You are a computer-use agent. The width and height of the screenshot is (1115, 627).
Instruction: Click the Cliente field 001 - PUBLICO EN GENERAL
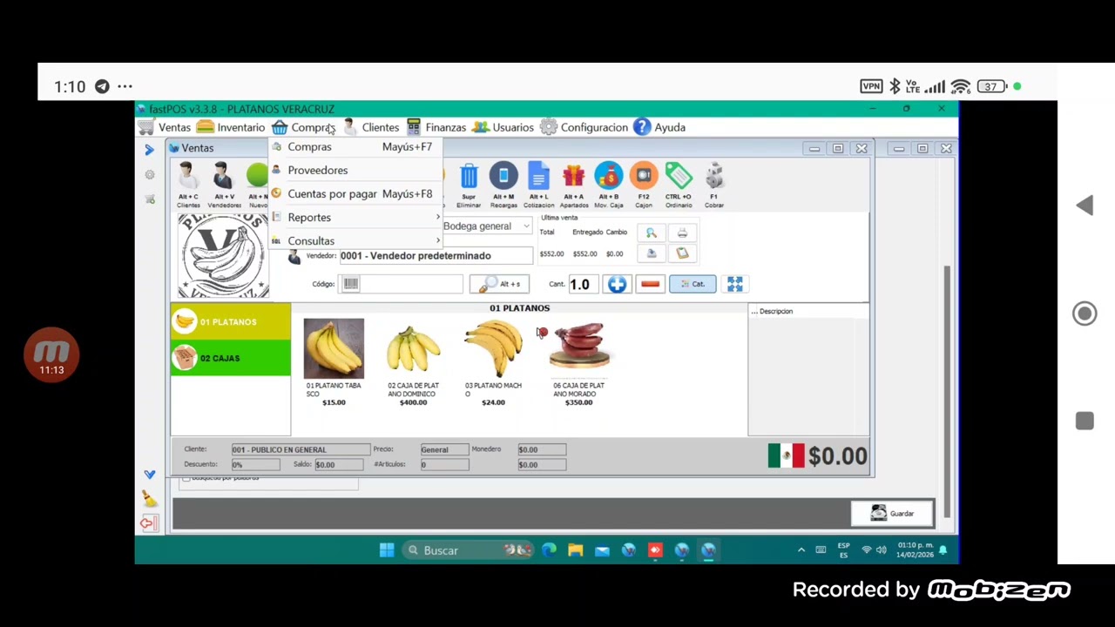point(300,449)
